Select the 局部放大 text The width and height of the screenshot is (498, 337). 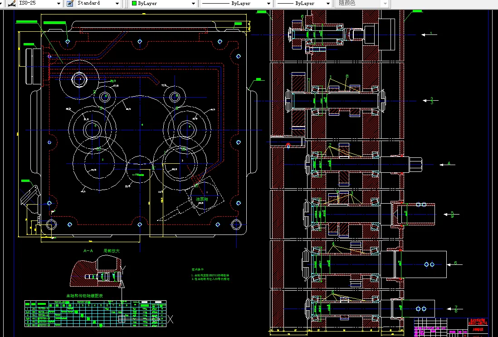[112, 251]
